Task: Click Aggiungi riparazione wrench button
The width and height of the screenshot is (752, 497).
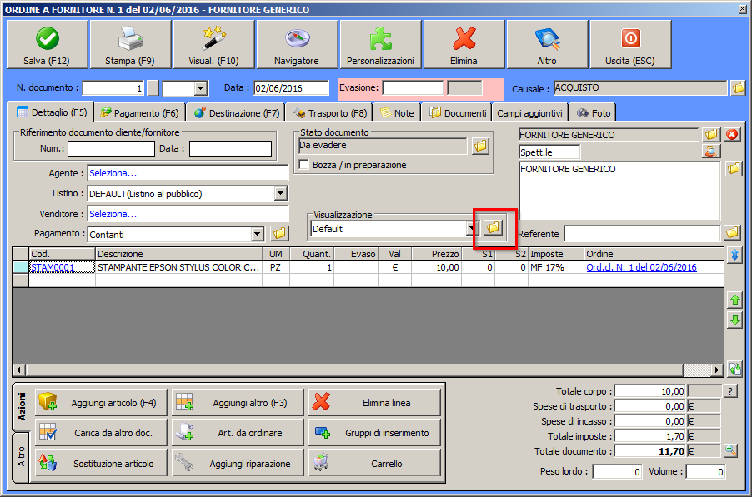Action: coord(238,463)
